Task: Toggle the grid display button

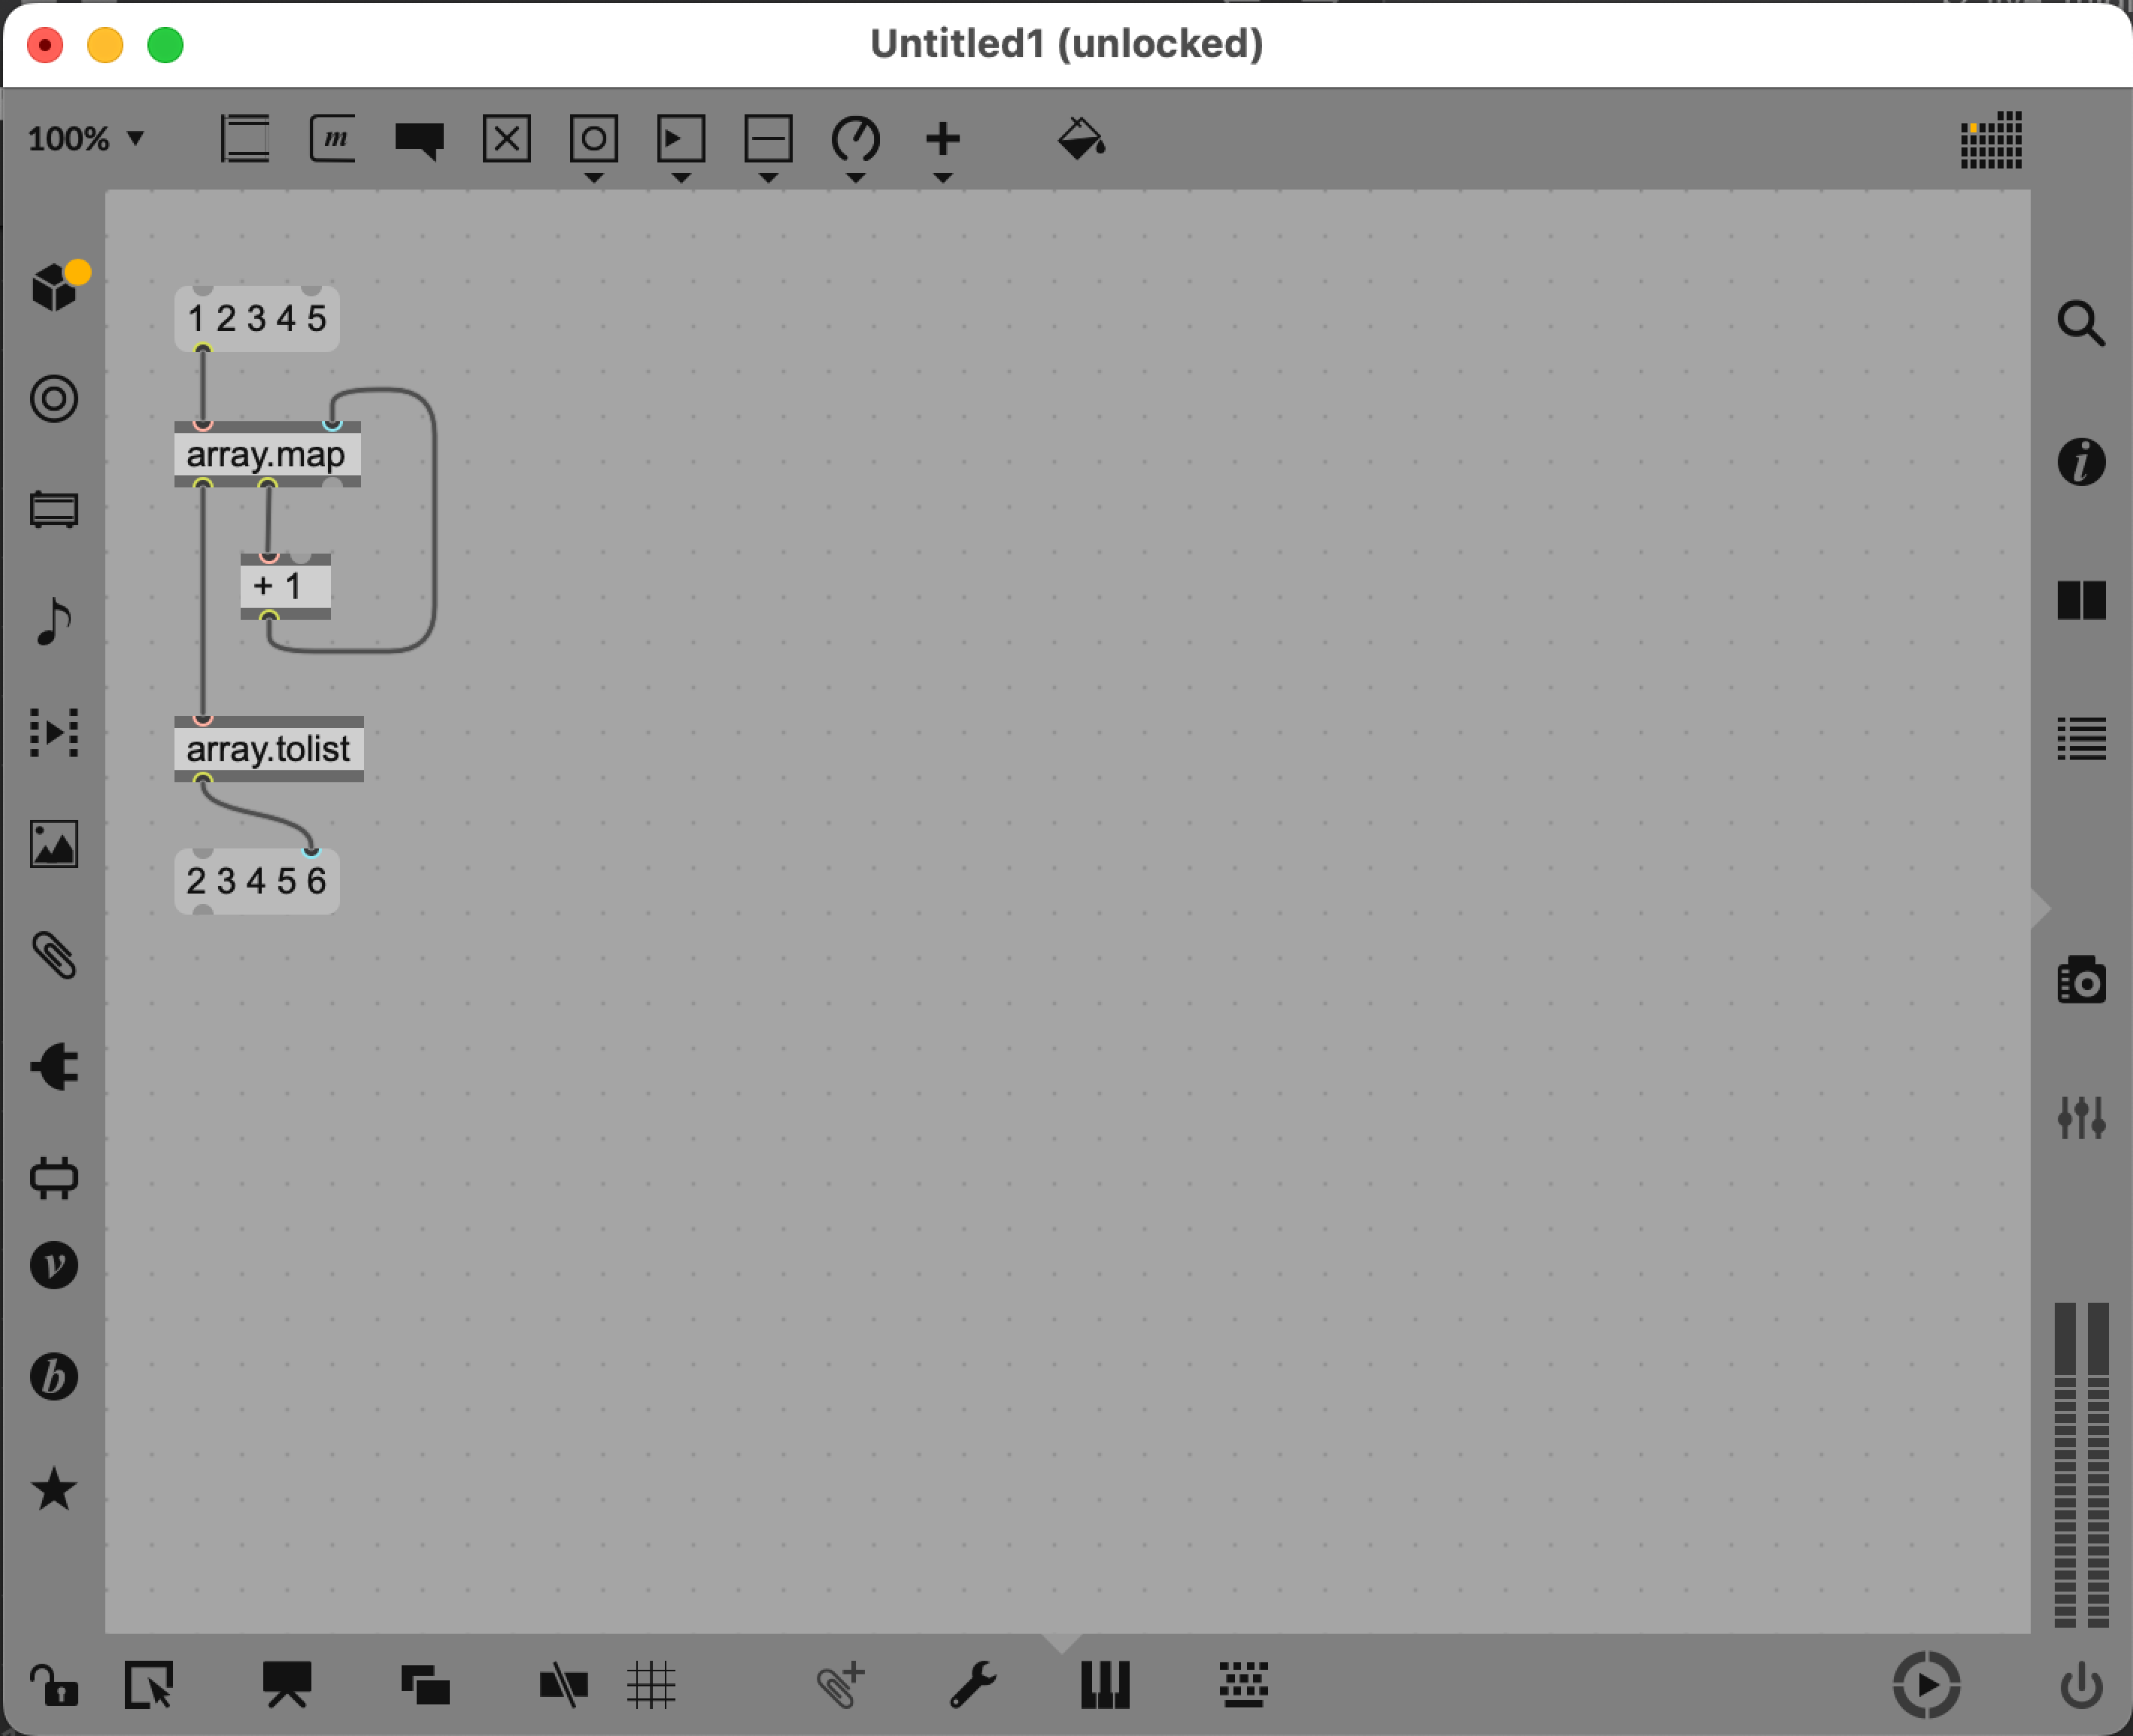Action: click(x=651, y=1685)
